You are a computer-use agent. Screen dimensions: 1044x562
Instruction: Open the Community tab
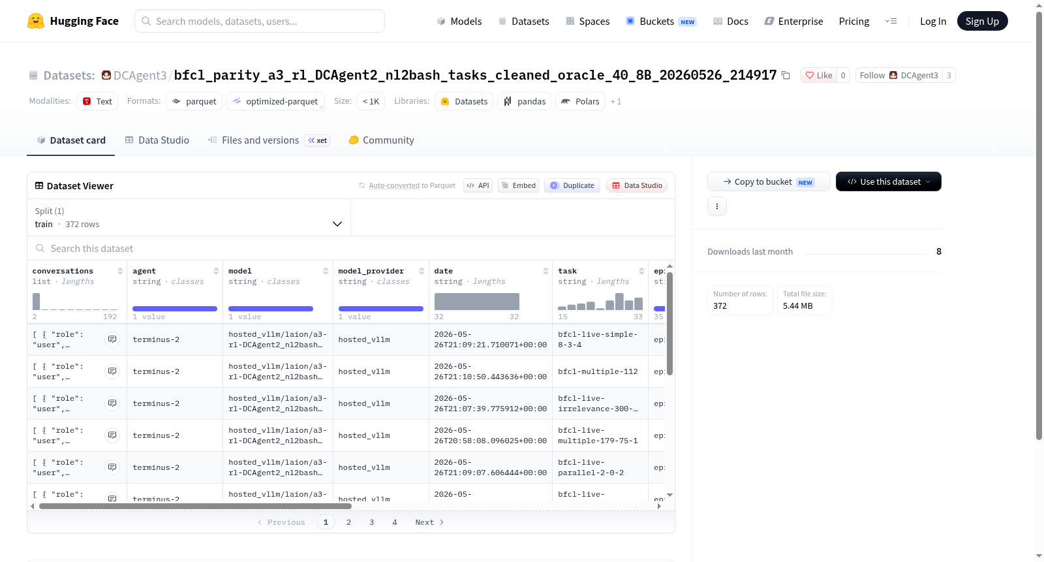(x=382, y=140)
